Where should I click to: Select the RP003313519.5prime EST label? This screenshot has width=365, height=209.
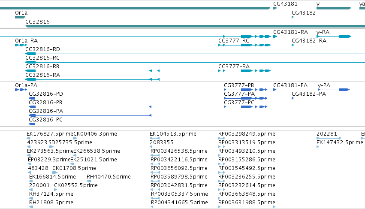click(x=247, y=142)
